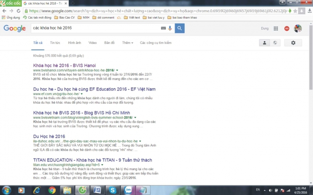Expand arrow beside the ef.com.vn URL
The width and height of the screenshot is (313, 195).
pyautogui.click(x=82, y=94)
